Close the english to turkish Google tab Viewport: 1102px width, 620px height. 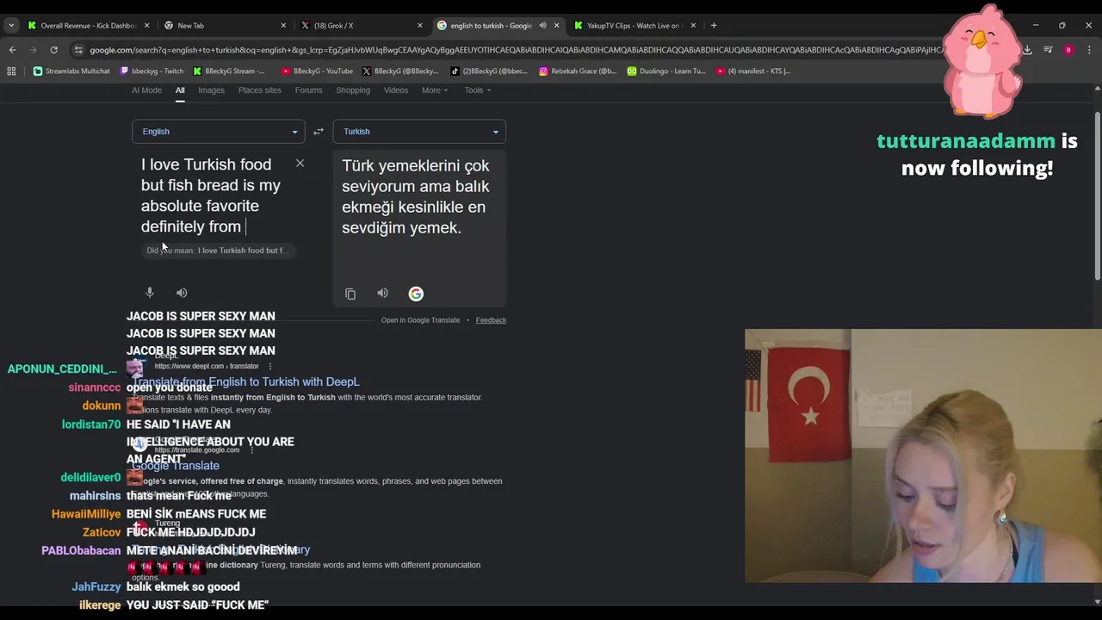coord(556,25)
